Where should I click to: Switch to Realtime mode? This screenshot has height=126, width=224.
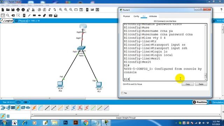[200, 102]
